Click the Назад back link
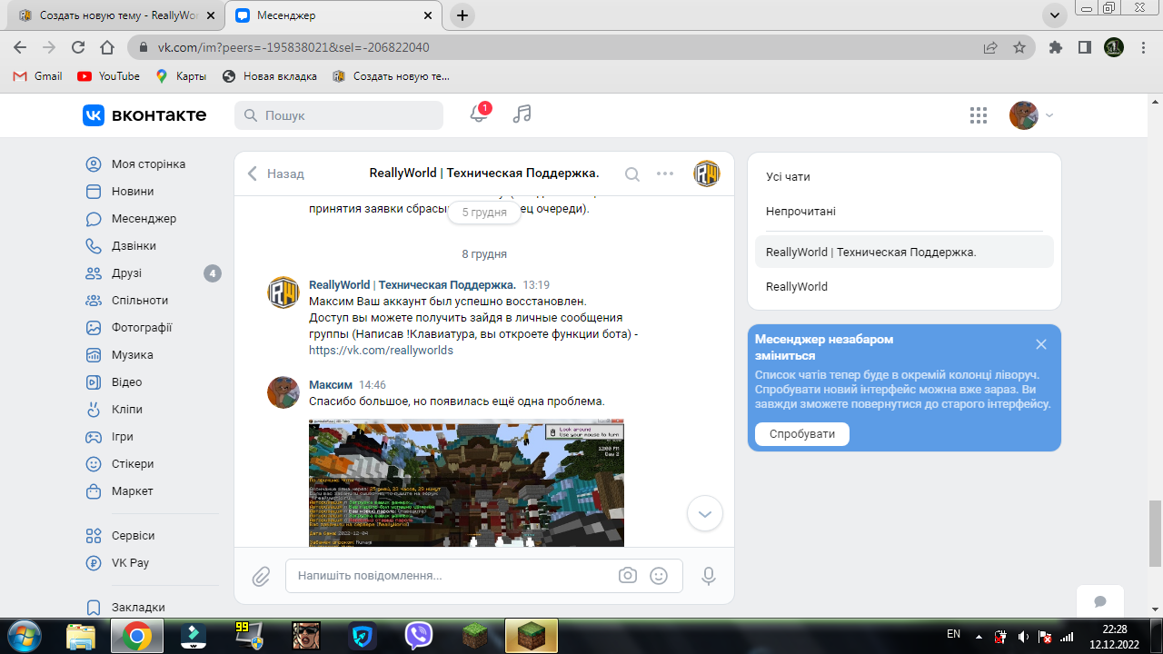The height and width of the screenshot is (654, 1163). point(275,173)
